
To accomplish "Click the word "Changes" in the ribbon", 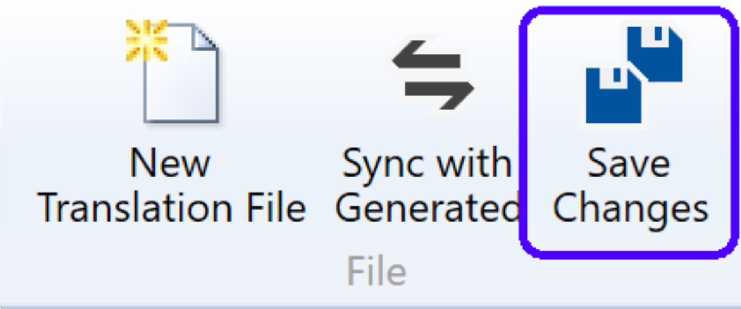I will pyautogui.click(x=630, y=208).
